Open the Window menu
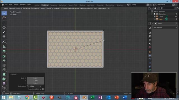 point(23,5)
